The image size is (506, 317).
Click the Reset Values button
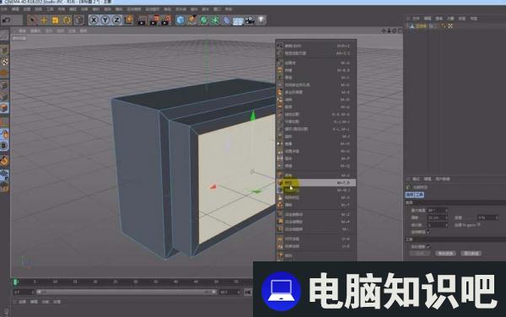(471, 254)
